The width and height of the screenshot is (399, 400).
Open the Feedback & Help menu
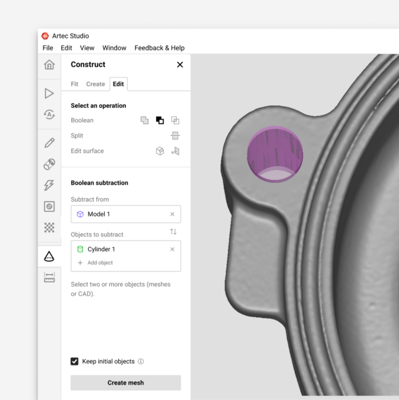pyautogui.click(x=159, y=48)
